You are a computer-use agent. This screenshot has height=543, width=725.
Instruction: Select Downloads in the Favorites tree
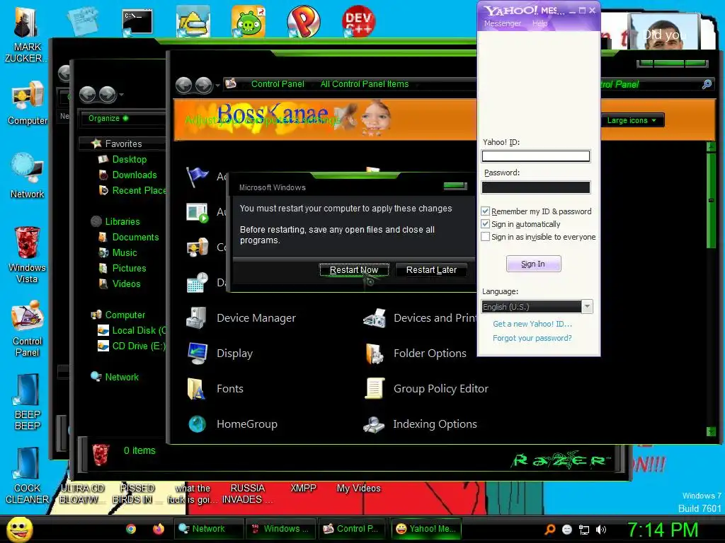coord(135,175)
